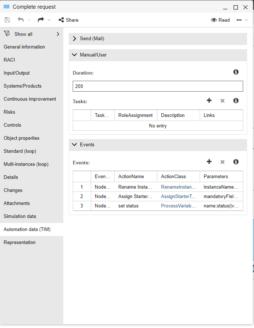This screenshot has height=328, width=254.
Task: Delete selected event with X icon
Action: [x=223, y=162]
